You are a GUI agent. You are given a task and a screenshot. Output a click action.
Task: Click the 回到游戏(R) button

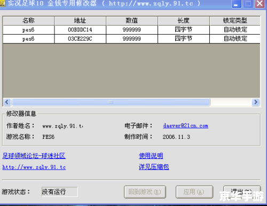(145, 192)
